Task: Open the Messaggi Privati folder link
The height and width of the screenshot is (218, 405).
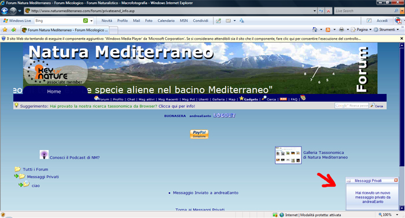Action: point(43,177)
